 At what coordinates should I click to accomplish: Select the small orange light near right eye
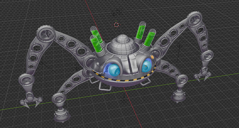tap(152, 57)
